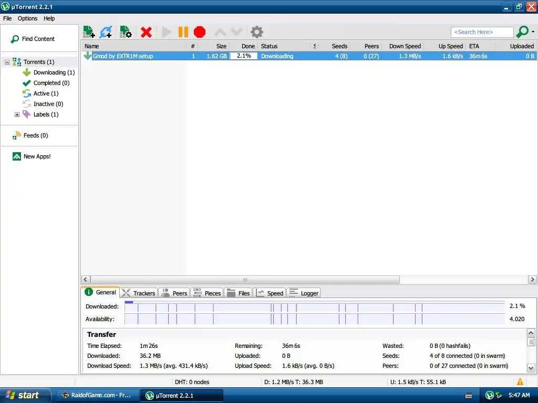The width and height of the screenshot is (538, 403).
Task: Move torrent down the queue with the arrow
Action: coord(237,32)
